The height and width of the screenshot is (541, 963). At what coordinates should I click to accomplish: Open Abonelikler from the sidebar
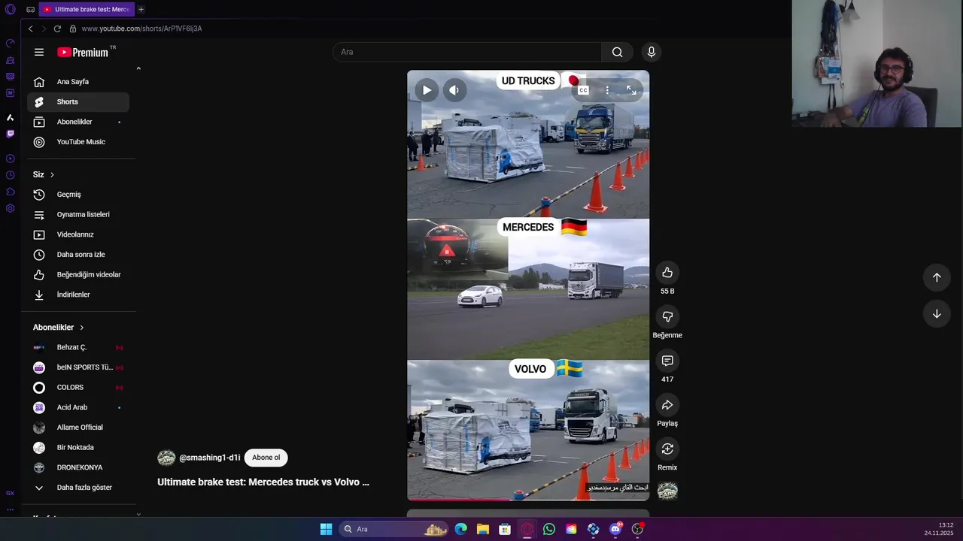coord(78,122)
